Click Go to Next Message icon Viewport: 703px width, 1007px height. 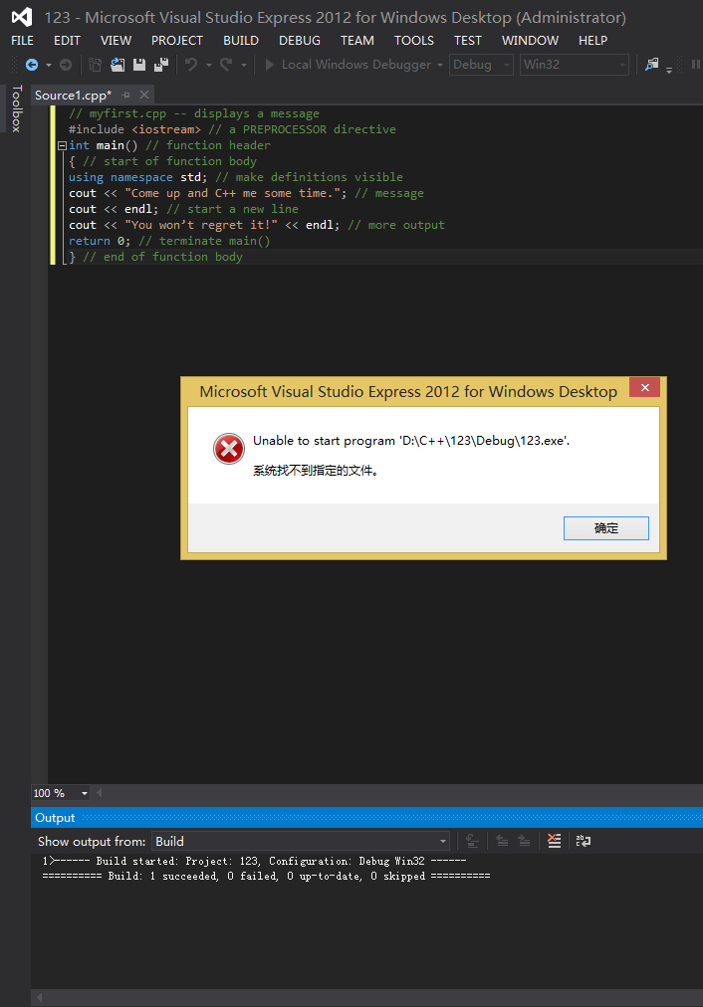(524, 841)
